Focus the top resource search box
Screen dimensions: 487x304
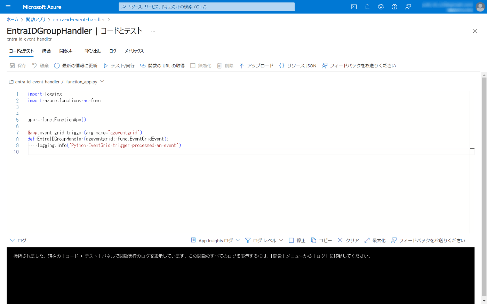click(x=207, y=7)
